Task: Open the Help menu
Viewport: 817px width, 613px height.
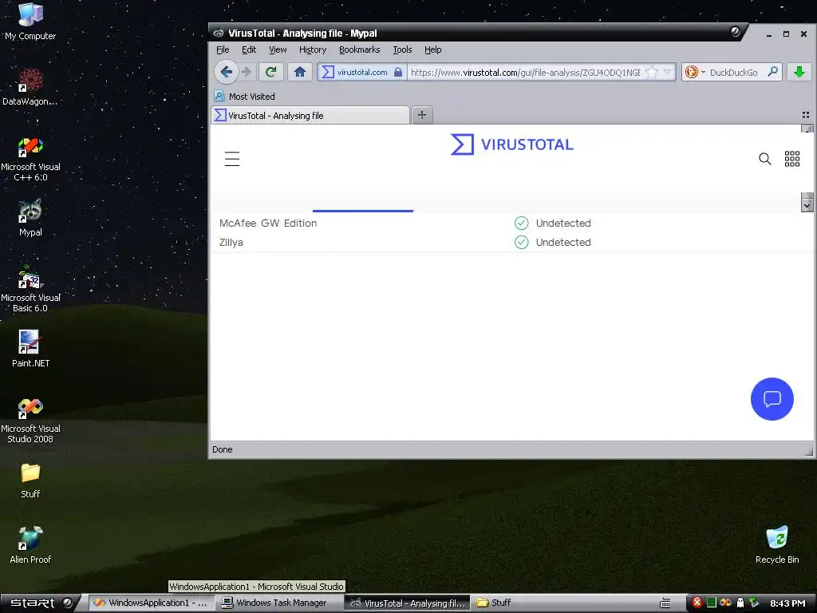Action: pos(432,49)
